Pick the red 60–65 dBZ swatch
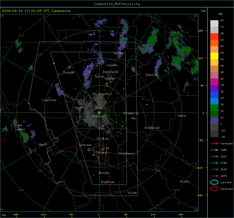This screenshot has width=234, height=218. (x=214, y=37)
